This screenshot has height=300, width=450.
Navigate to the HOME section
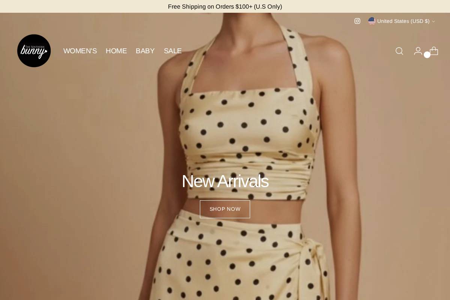[x=116, y=51]
